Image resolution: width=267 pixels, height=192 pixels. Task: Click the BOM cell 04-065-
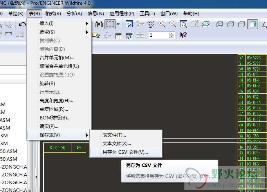tap(256, 130)
